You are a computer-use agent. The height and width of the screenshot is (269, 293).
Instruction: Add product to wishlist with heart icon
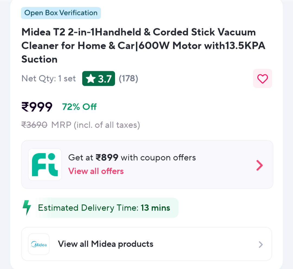point(262,79)
